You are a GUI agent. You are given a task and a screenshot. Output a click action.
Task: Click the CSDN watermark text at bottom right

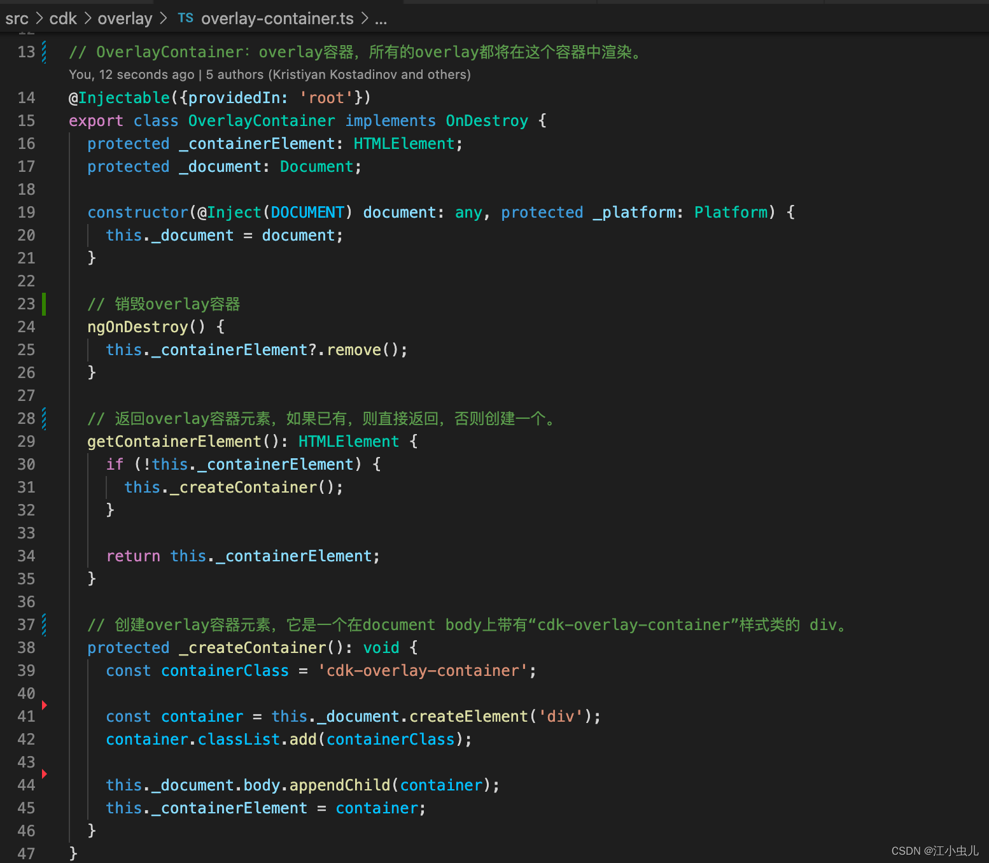tap(935, 850)
